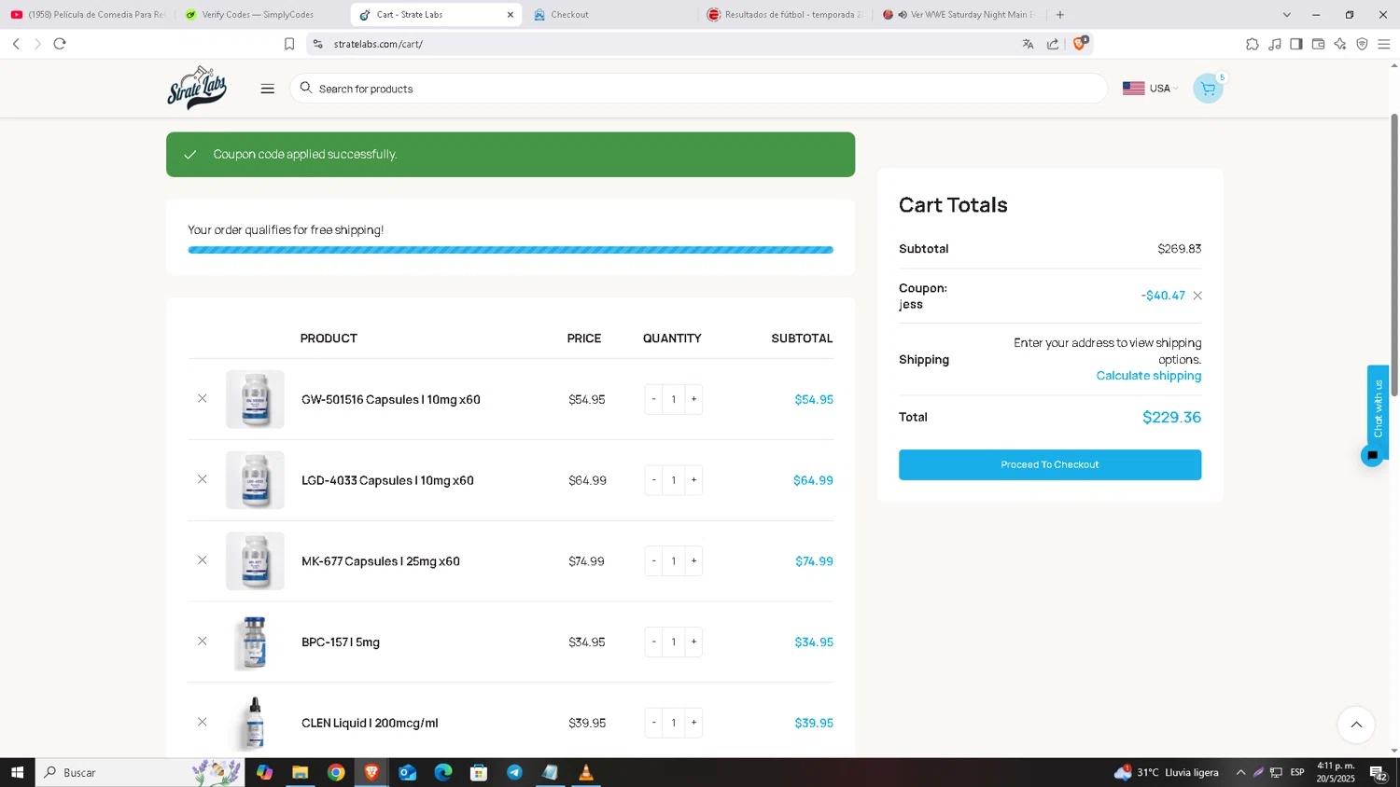Open VLC media player from taskbar
This screenshot has width=1400, height=787.
click(x=586, y=772)
